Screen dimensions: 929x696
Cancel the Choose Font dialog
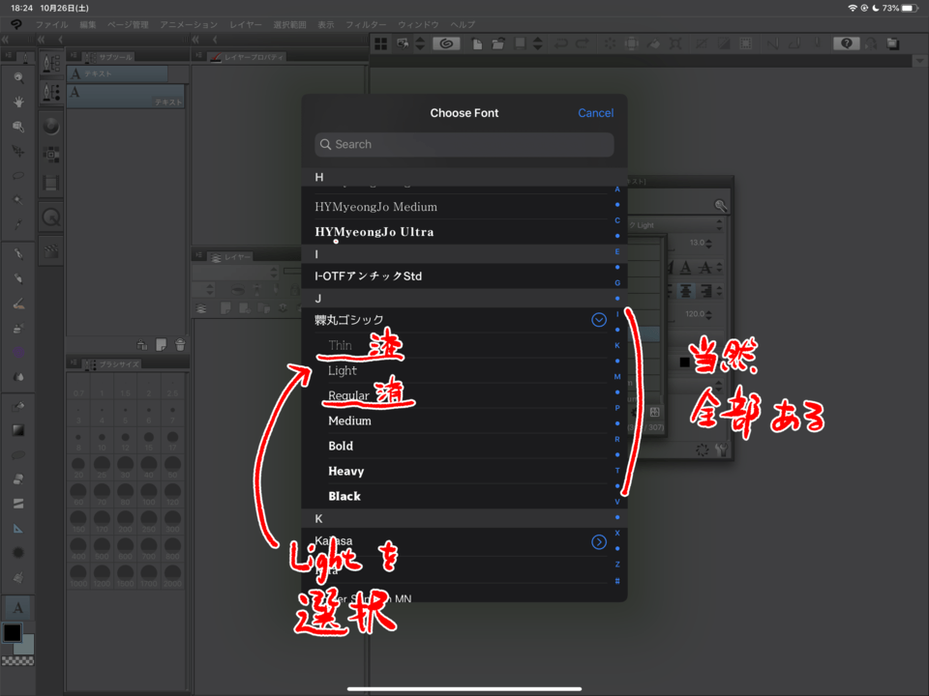tap(595, 113)
